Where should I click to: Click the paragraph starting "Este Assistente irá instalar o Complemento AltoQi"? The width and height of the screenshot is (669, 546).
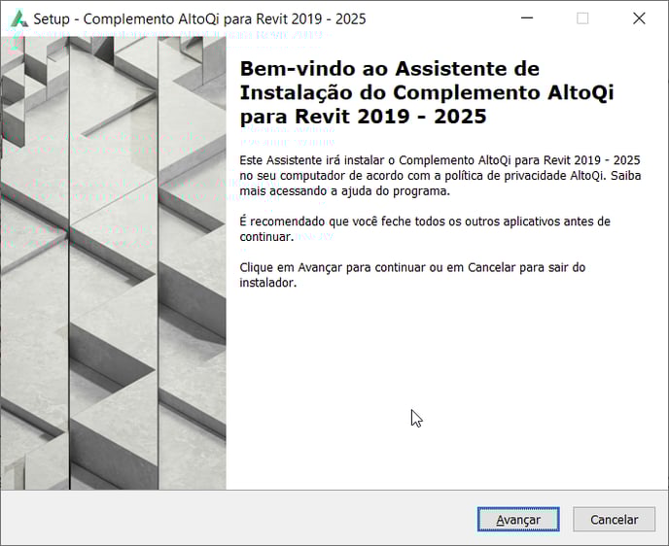coord(440,176)
